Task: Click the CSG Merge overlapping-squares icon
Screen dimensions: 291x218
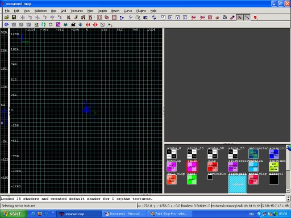Action: point(107,18)
